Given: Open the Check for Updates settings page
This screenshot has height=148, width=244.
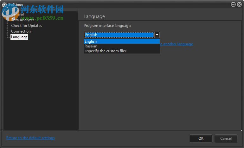Looking at the screenshot, I should [x=26, y=26].
